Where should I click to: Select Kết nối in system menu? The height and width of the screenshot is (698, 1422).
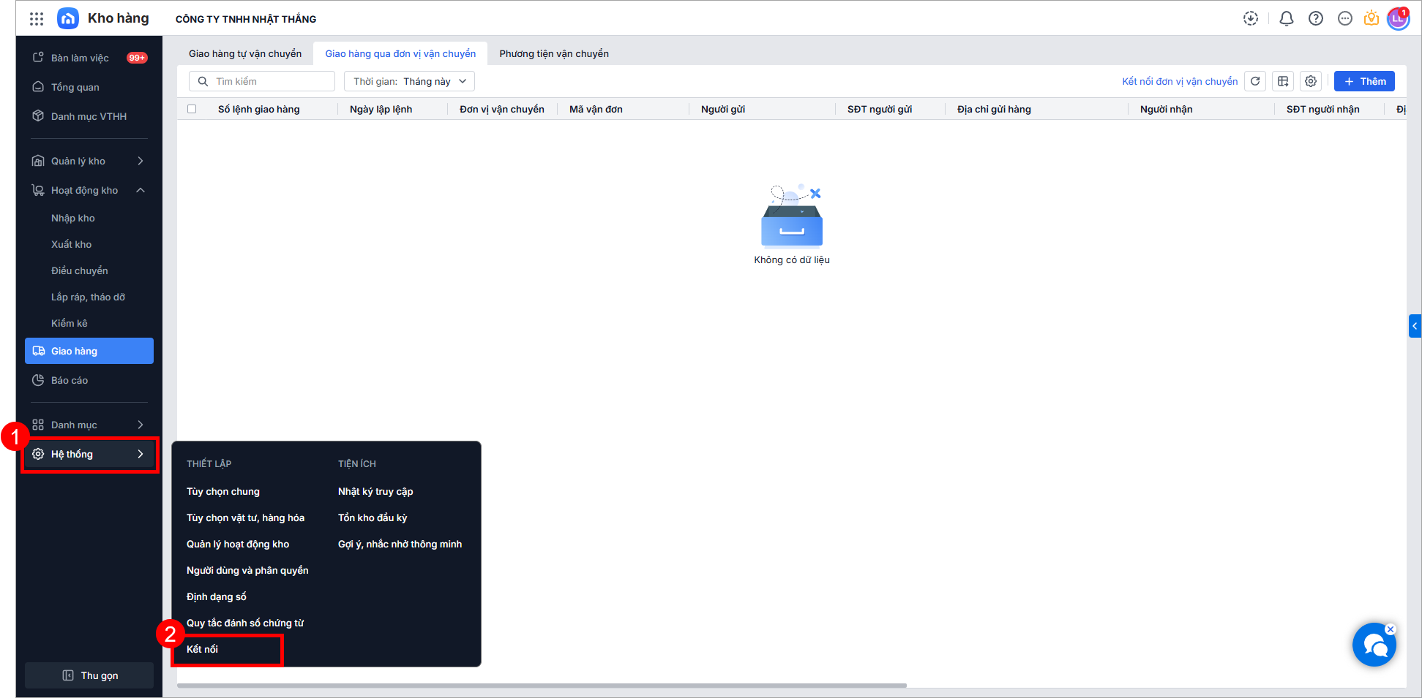coord(203,649)
